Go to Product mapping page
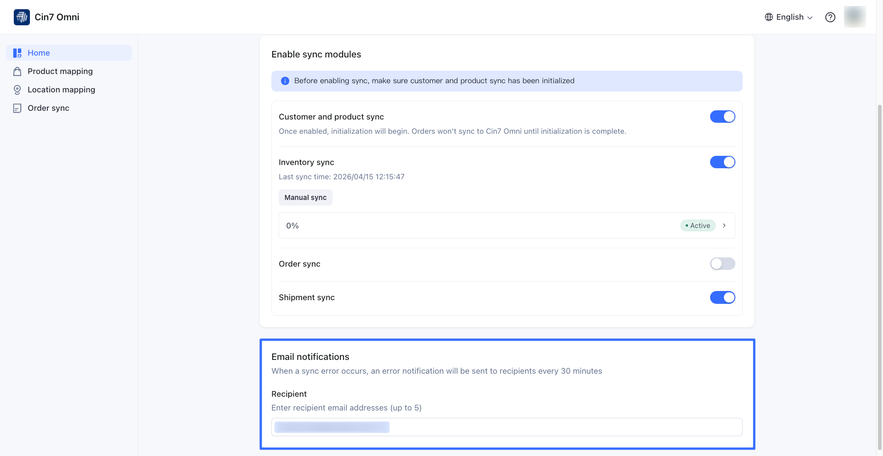Screen dimensions: 883x456 pos(60,71)
